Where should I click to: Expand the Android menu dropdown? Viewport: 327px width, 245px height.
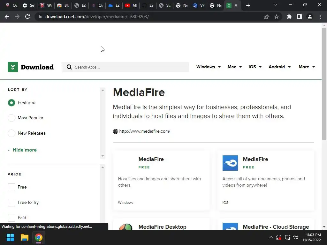(x=279, y=67)
